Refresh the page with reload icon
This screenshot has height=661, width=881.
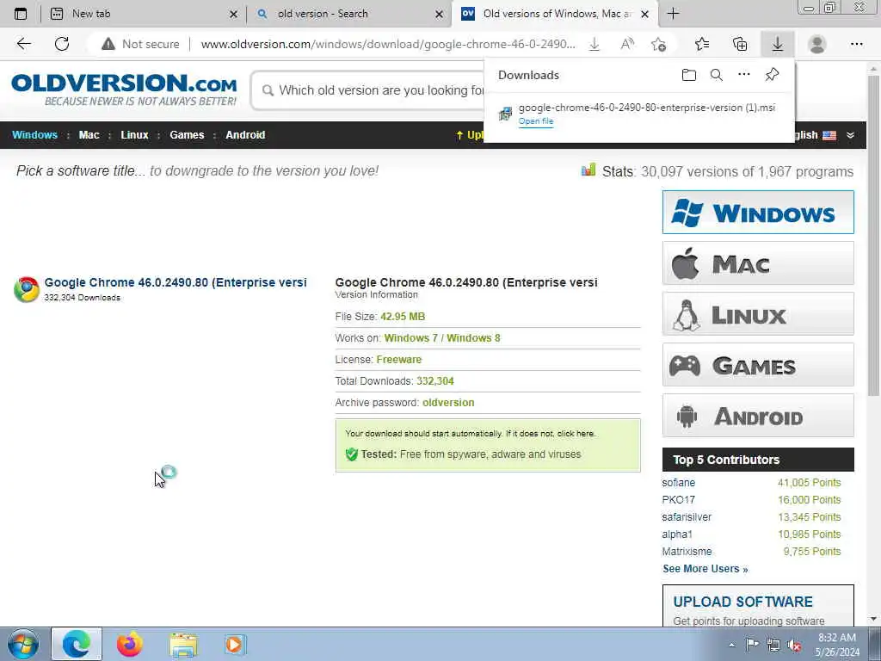pyautogui.click(x=62, y=44)
